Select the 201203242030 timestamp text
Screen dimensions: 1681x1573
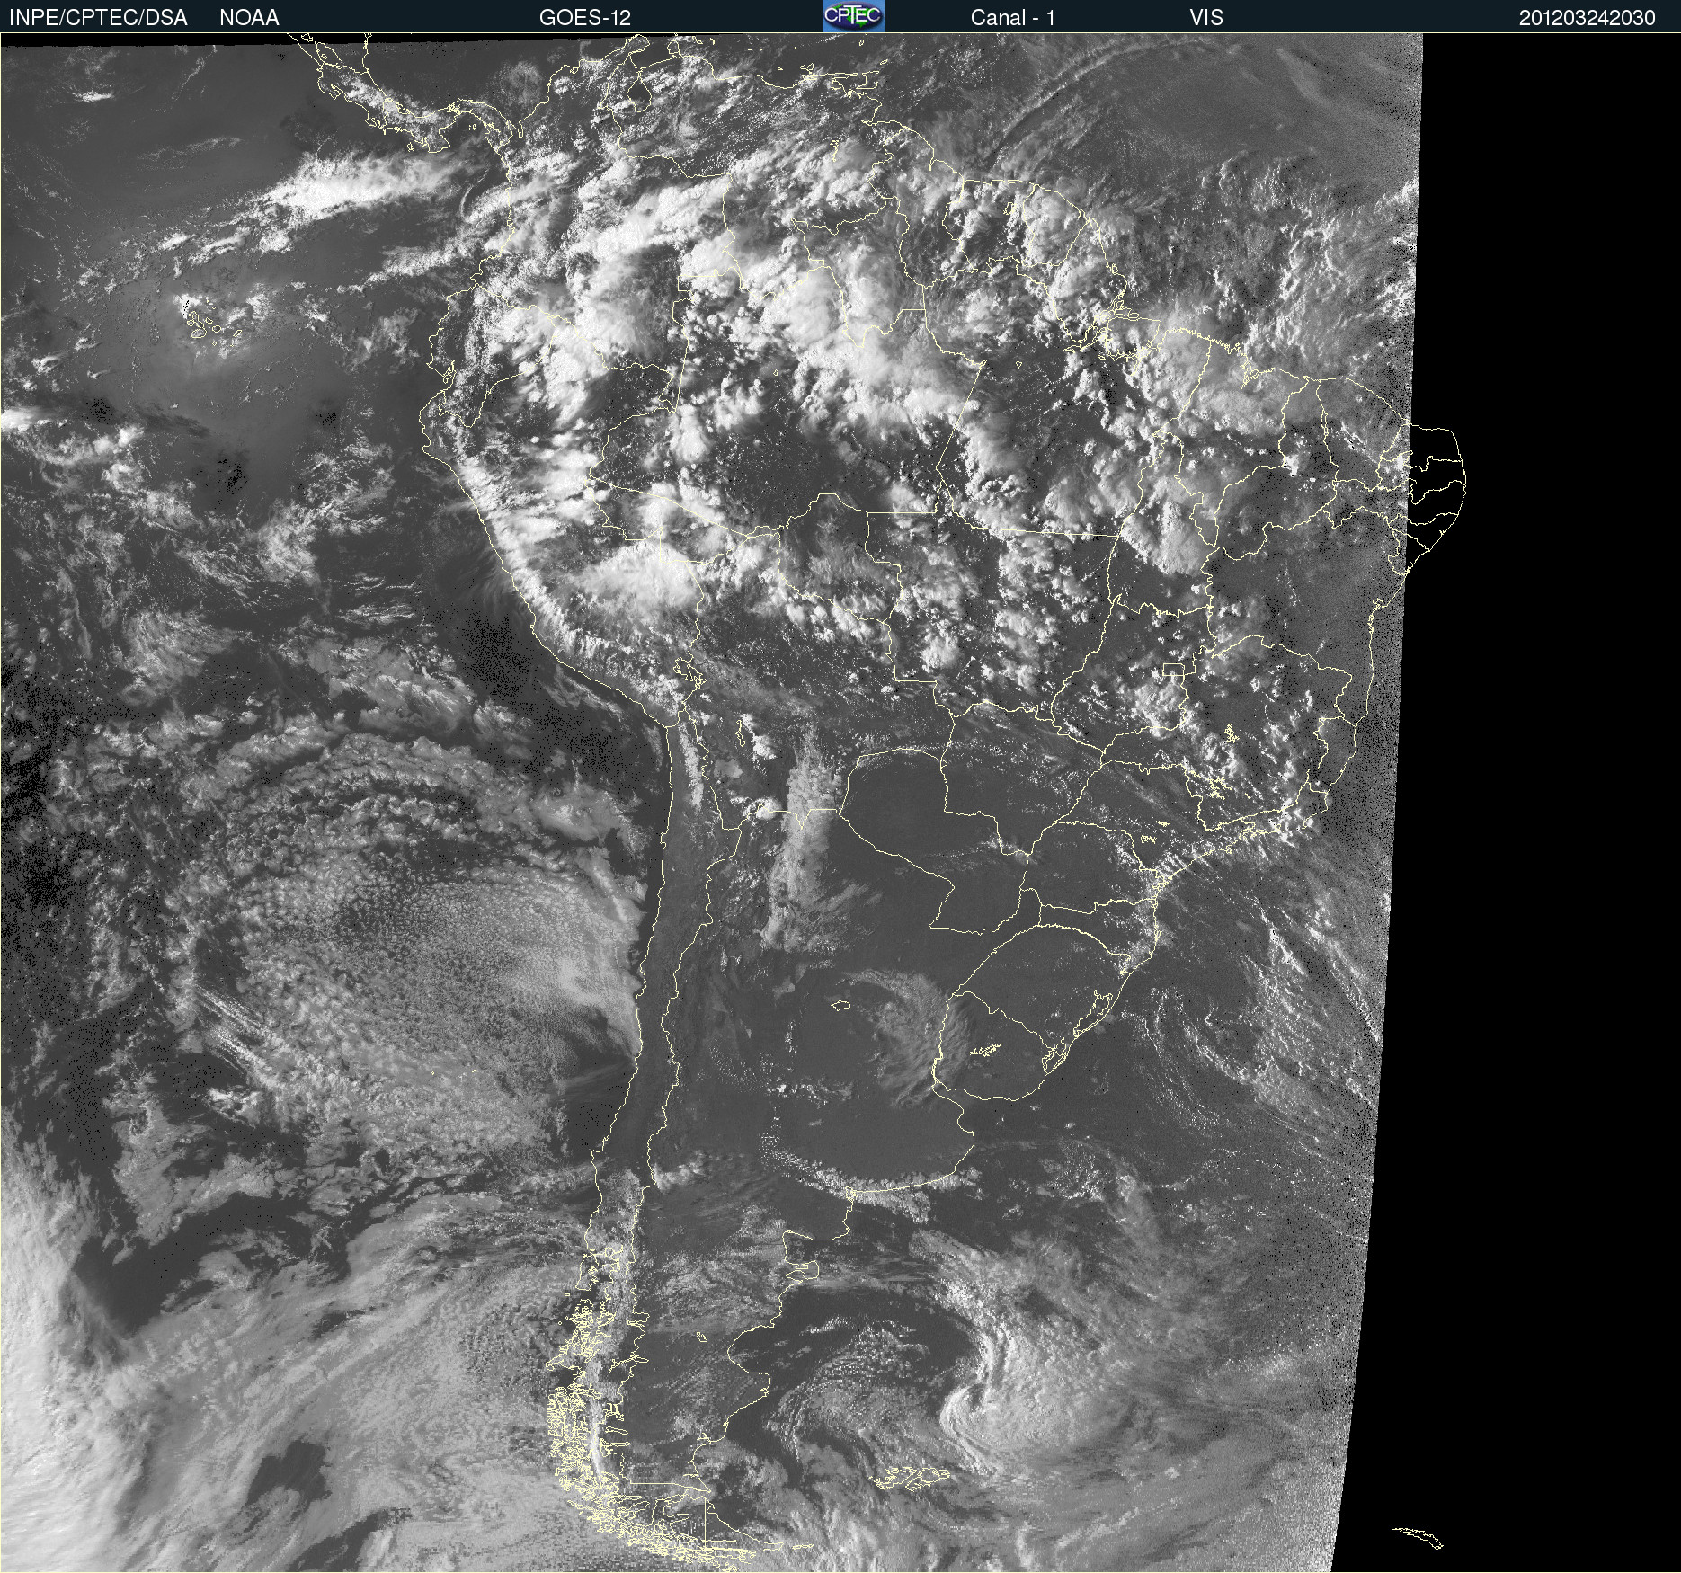coord(1588,18)
